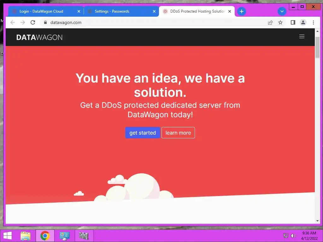Open the hamburger navigation menu

pos(302,37)
